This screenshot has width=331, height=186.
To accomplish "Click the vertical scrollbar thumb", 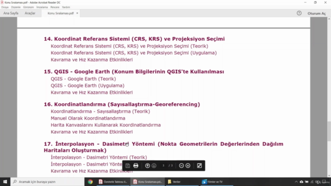I will 329,131.
